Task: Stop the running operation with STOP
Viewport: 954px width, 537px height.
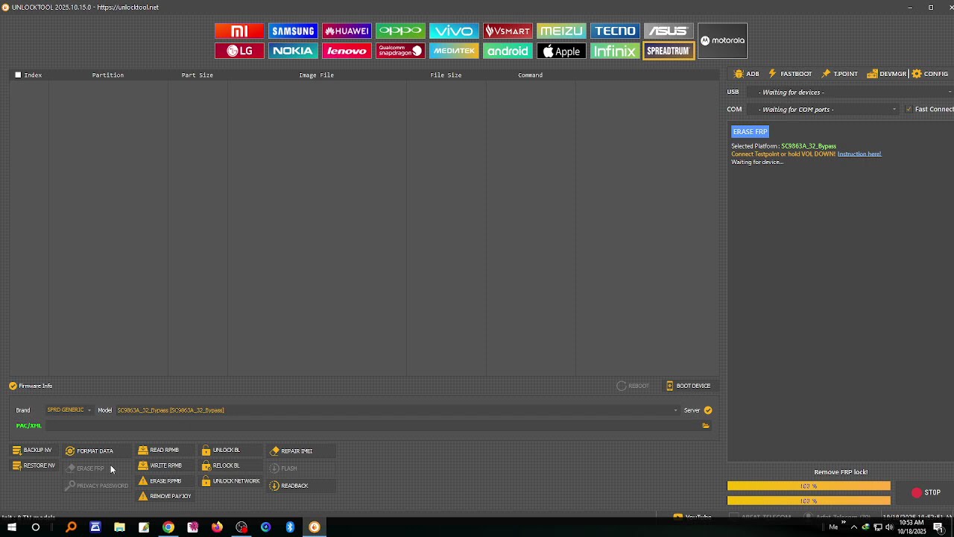Action: point(926,492)
